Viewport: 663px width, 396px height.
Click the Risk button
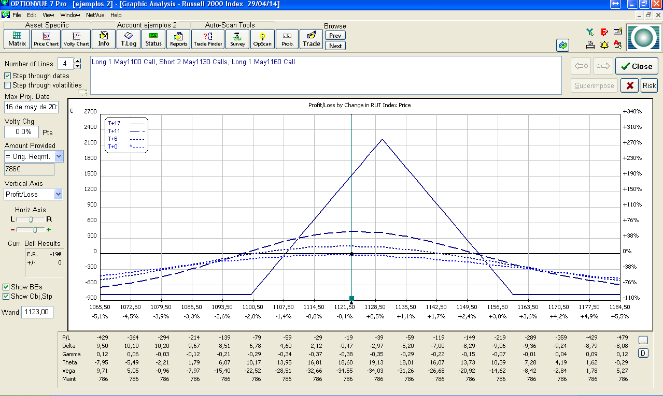point(649,86)
